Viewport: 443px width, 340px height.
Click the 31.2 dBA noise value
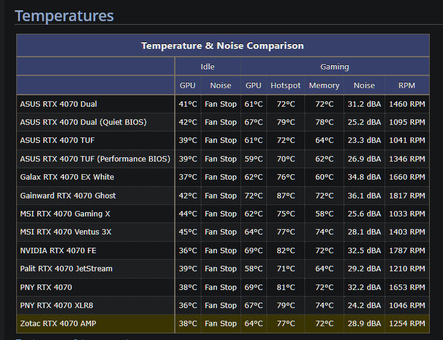click(x=364, y=104)
